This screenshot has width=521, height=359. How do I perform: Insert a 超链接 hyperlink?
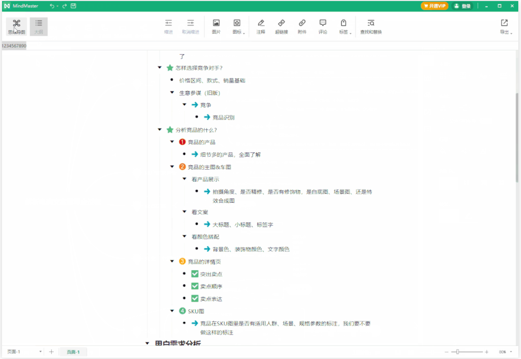[x=281, y=26]
